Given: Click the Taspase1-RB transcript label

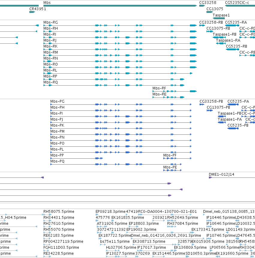Looking at the screenshot, I should [x=224, y=34].
